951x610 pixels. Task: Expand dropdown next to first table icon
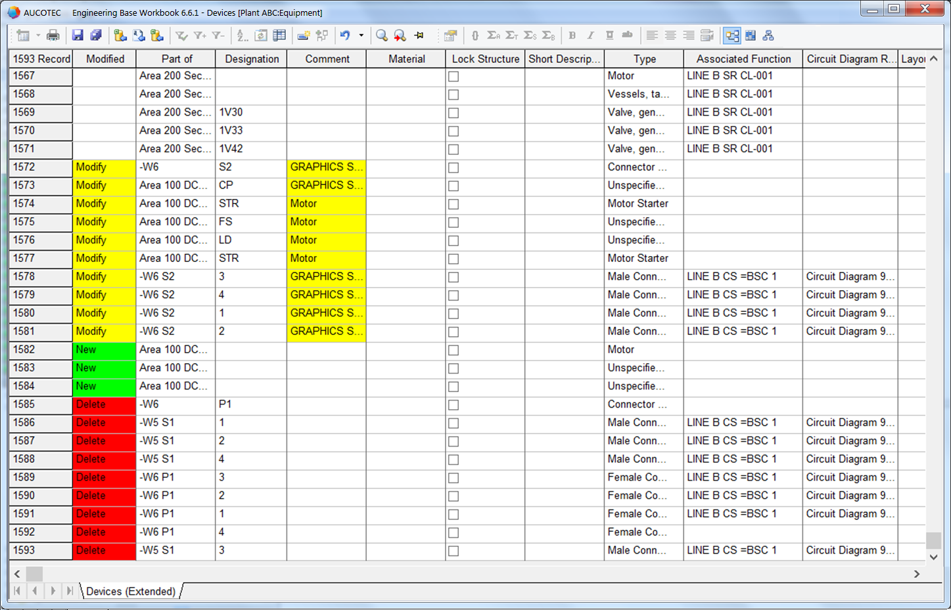pyautogui.click(x=38, y=35)
